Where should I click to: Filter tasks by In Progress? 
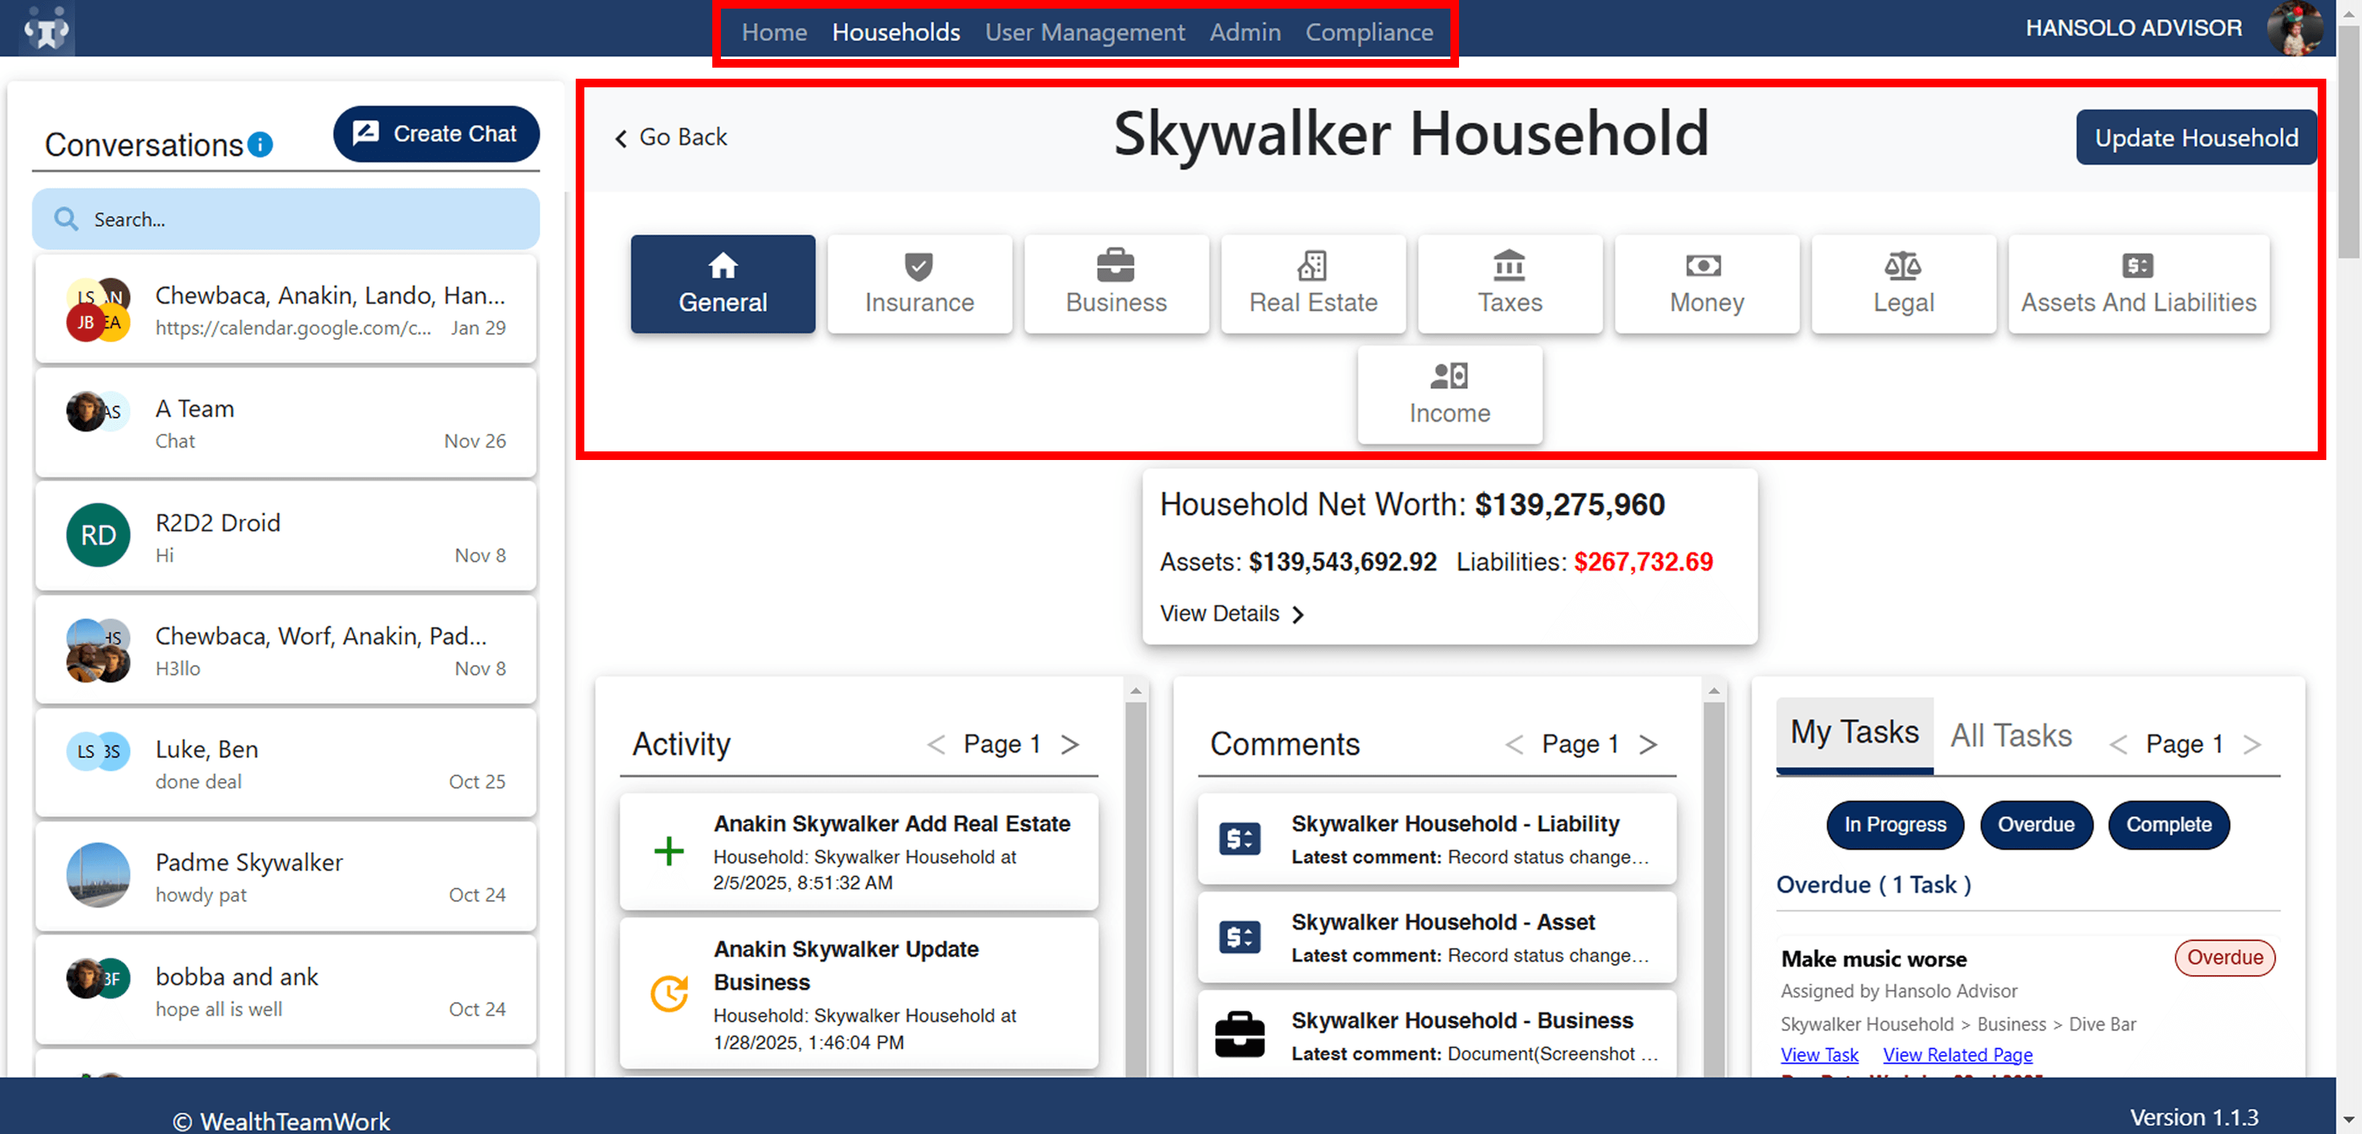click(x=1895, y=825)
